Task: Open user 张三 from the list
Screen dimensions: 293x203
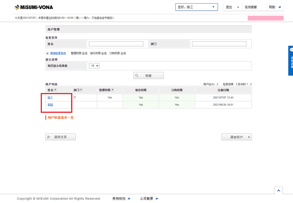Action: (50, 98)
